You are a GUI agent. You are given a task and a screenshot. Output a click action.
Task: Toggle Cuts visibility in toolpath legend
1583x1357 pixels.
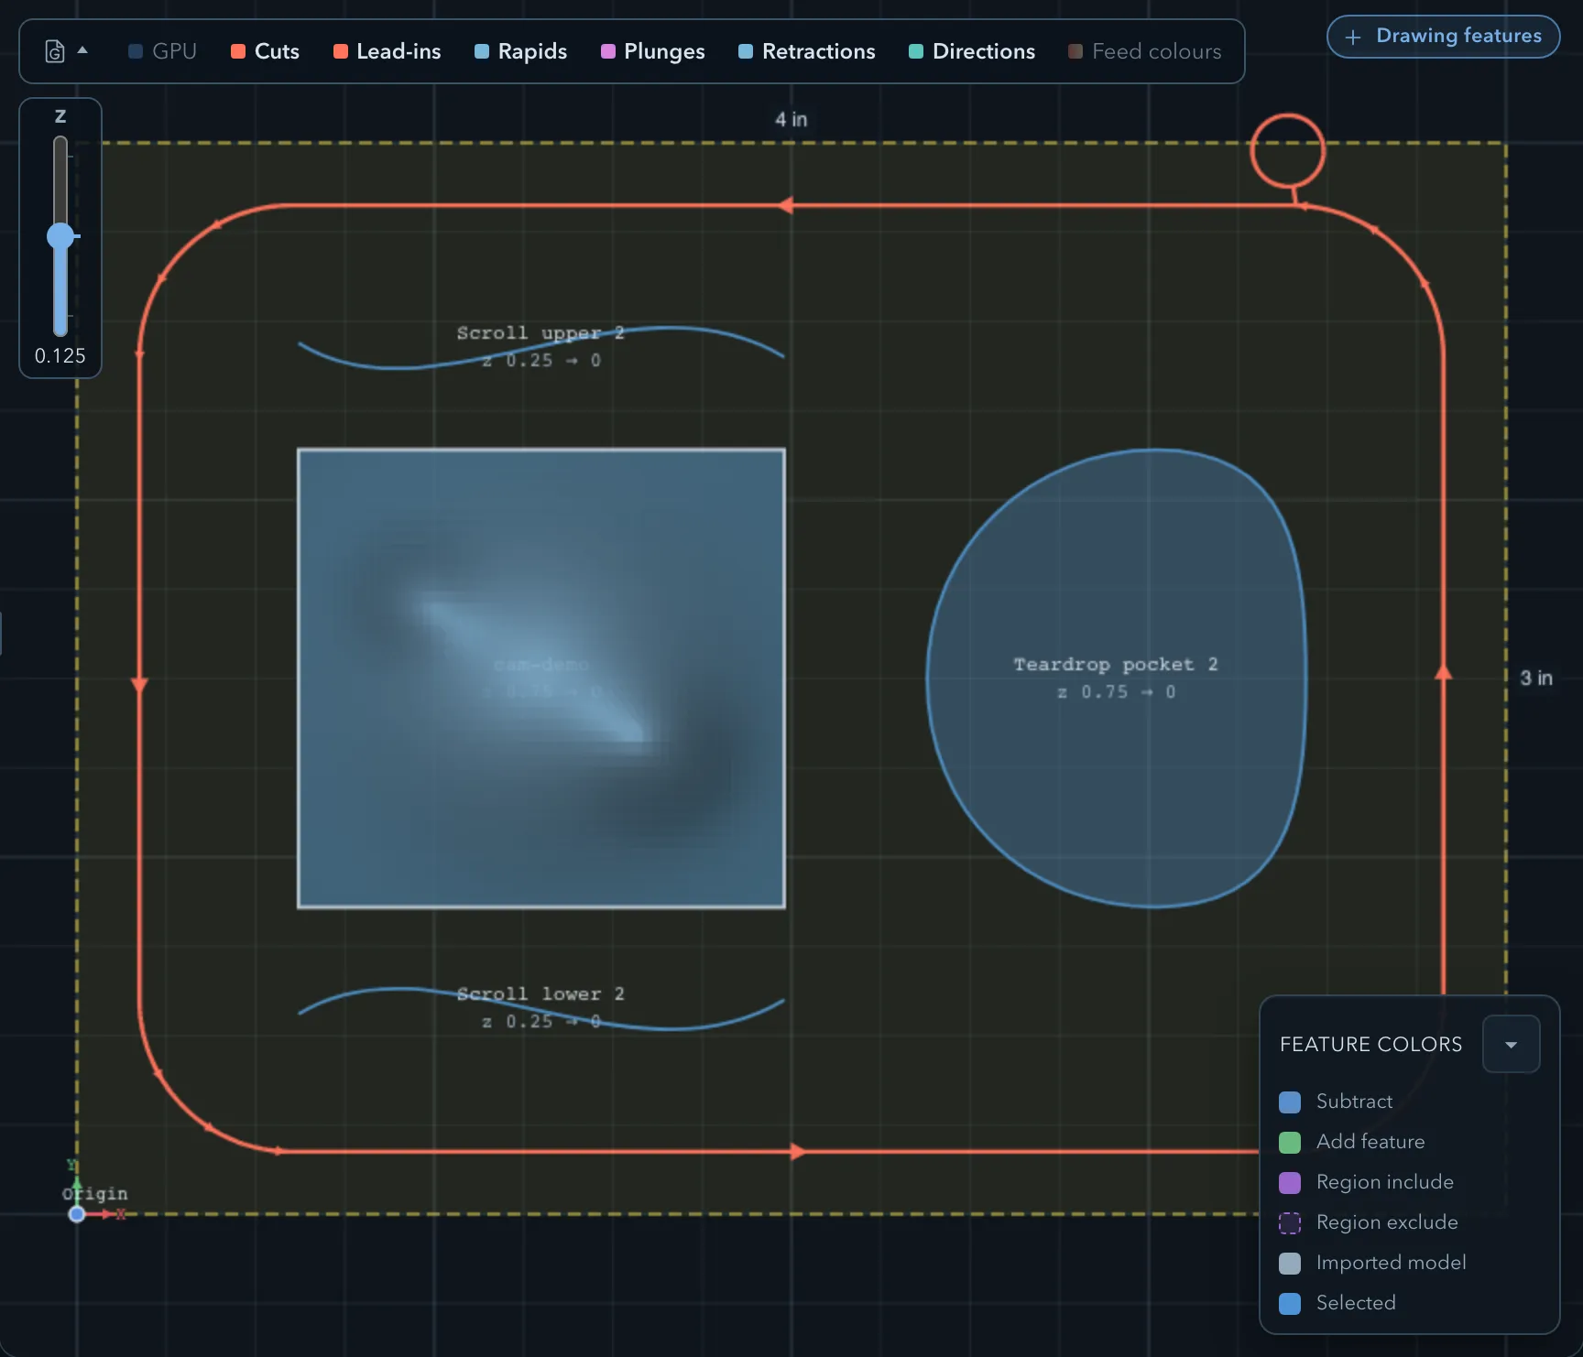coord(265,51)
